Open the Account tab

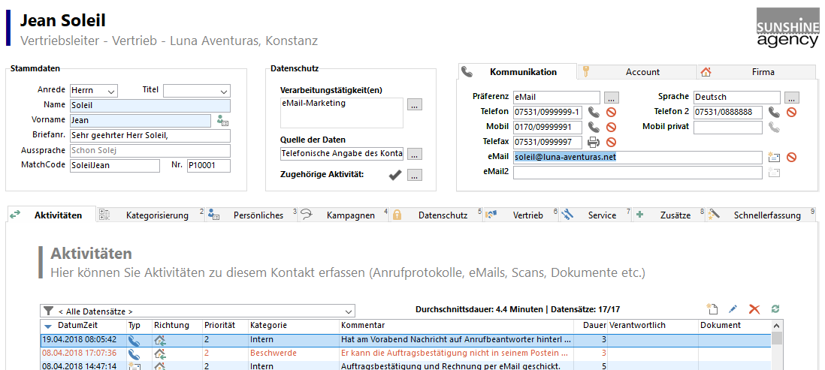coord(642,72)
